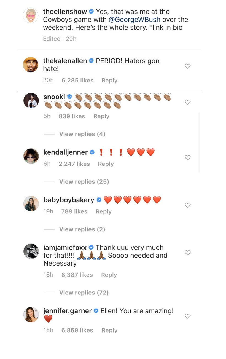This screenshot has width=226, height=359.
Task: Expand View replies (2) under babyboybakery
Action: [x=82, y=229]
